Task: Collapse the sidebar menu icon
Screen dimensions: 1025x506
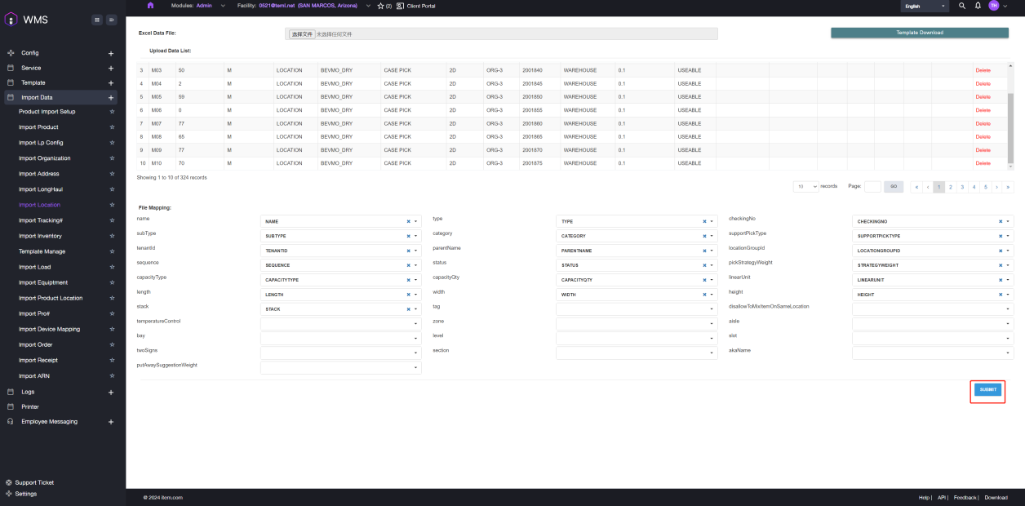Action: tap(112, 20)
